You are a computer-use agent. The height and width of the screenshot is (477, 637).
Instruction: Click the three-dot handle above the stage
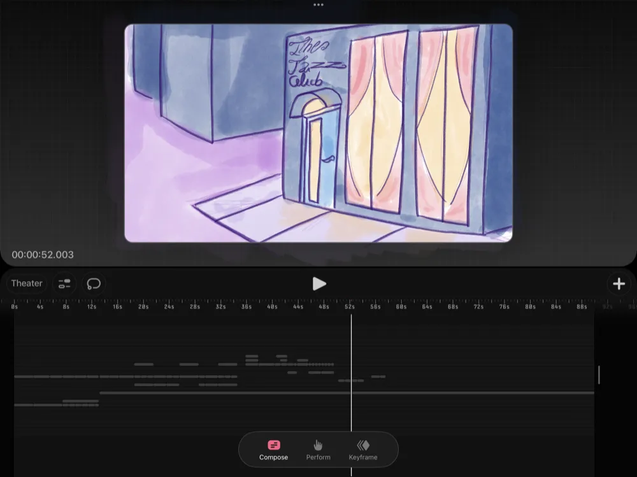(318, 5)
